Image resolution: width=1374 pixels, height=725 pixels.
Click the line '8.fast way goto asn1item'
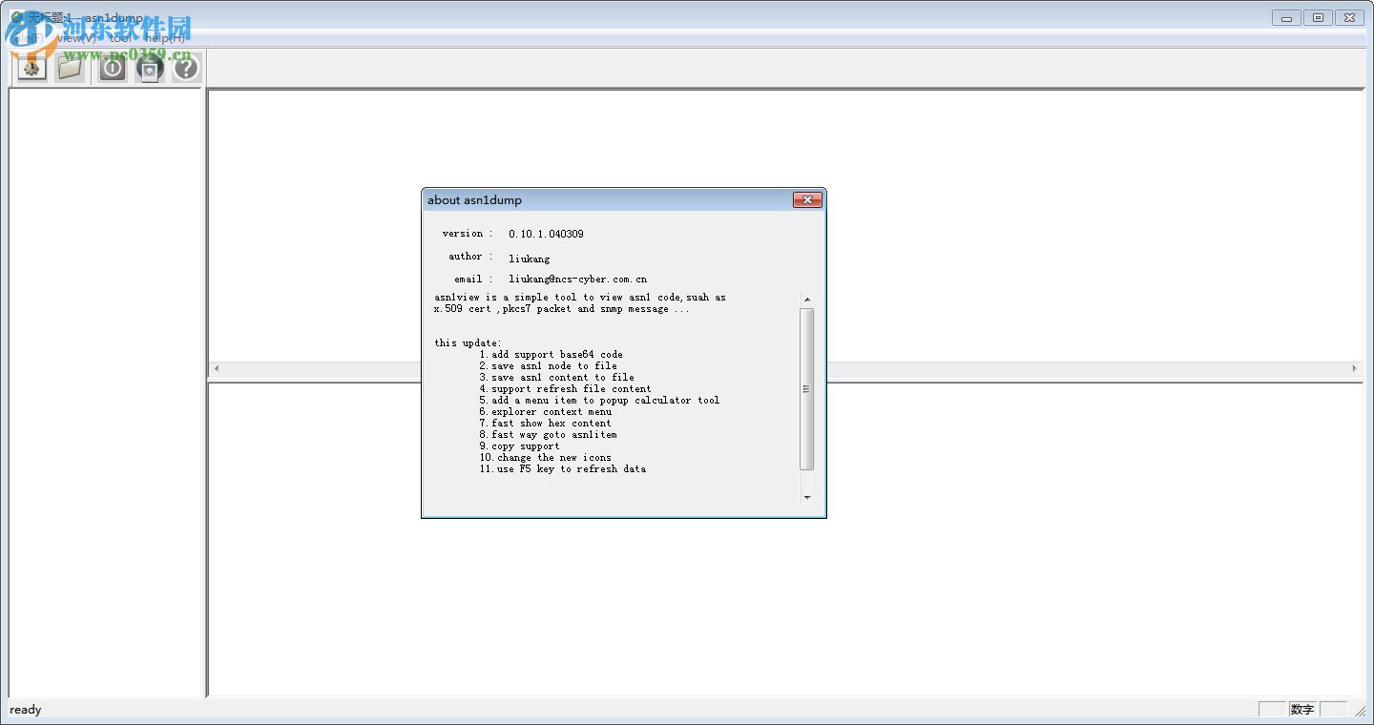click(x=548, y=435)
